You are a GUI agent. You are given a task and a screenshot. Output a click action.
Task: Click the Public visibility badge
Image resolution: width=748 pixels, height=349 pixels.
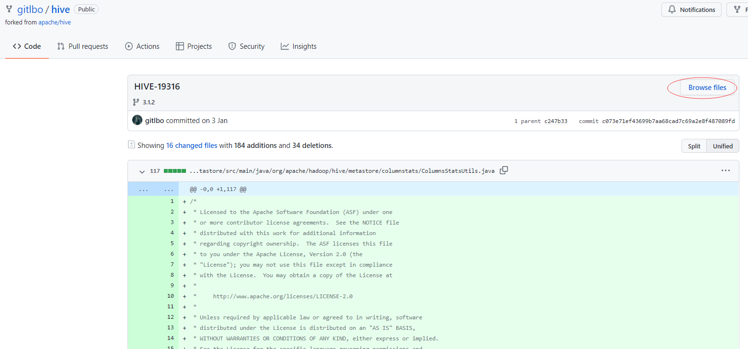tap(86, 9)
